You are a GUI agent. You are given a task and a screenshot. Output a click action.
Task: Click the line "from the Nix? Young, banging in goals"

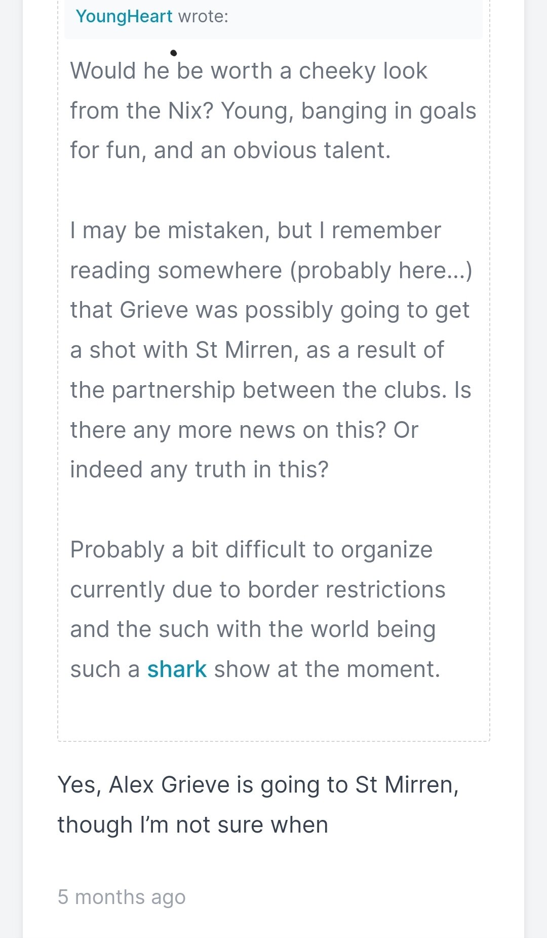tap(273, 110)
